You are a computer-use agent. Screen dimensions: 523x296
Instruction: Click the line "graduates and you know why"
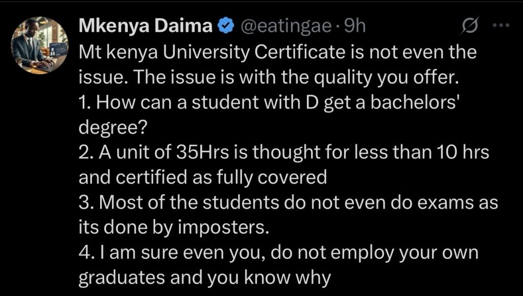pos(205,277)
